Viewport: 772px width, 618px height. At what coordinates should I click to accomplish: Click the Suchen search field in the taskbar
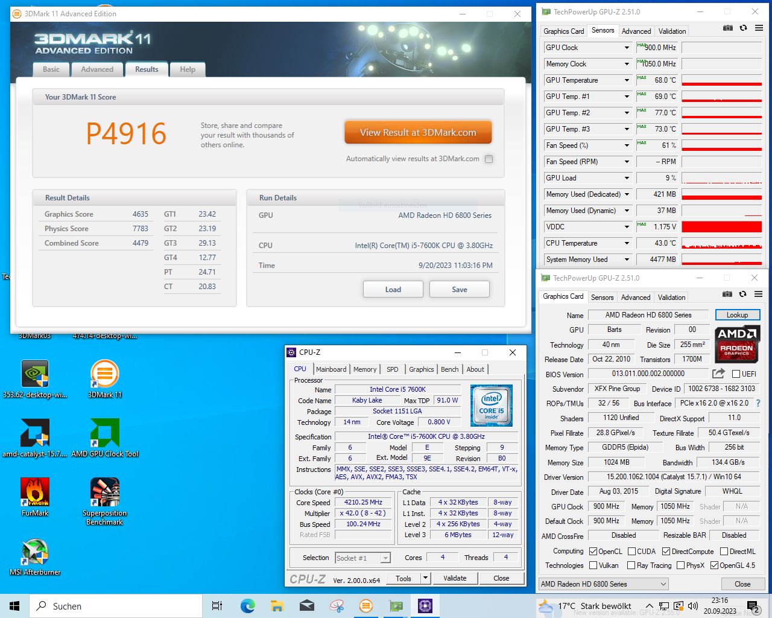tap(115, 605)
